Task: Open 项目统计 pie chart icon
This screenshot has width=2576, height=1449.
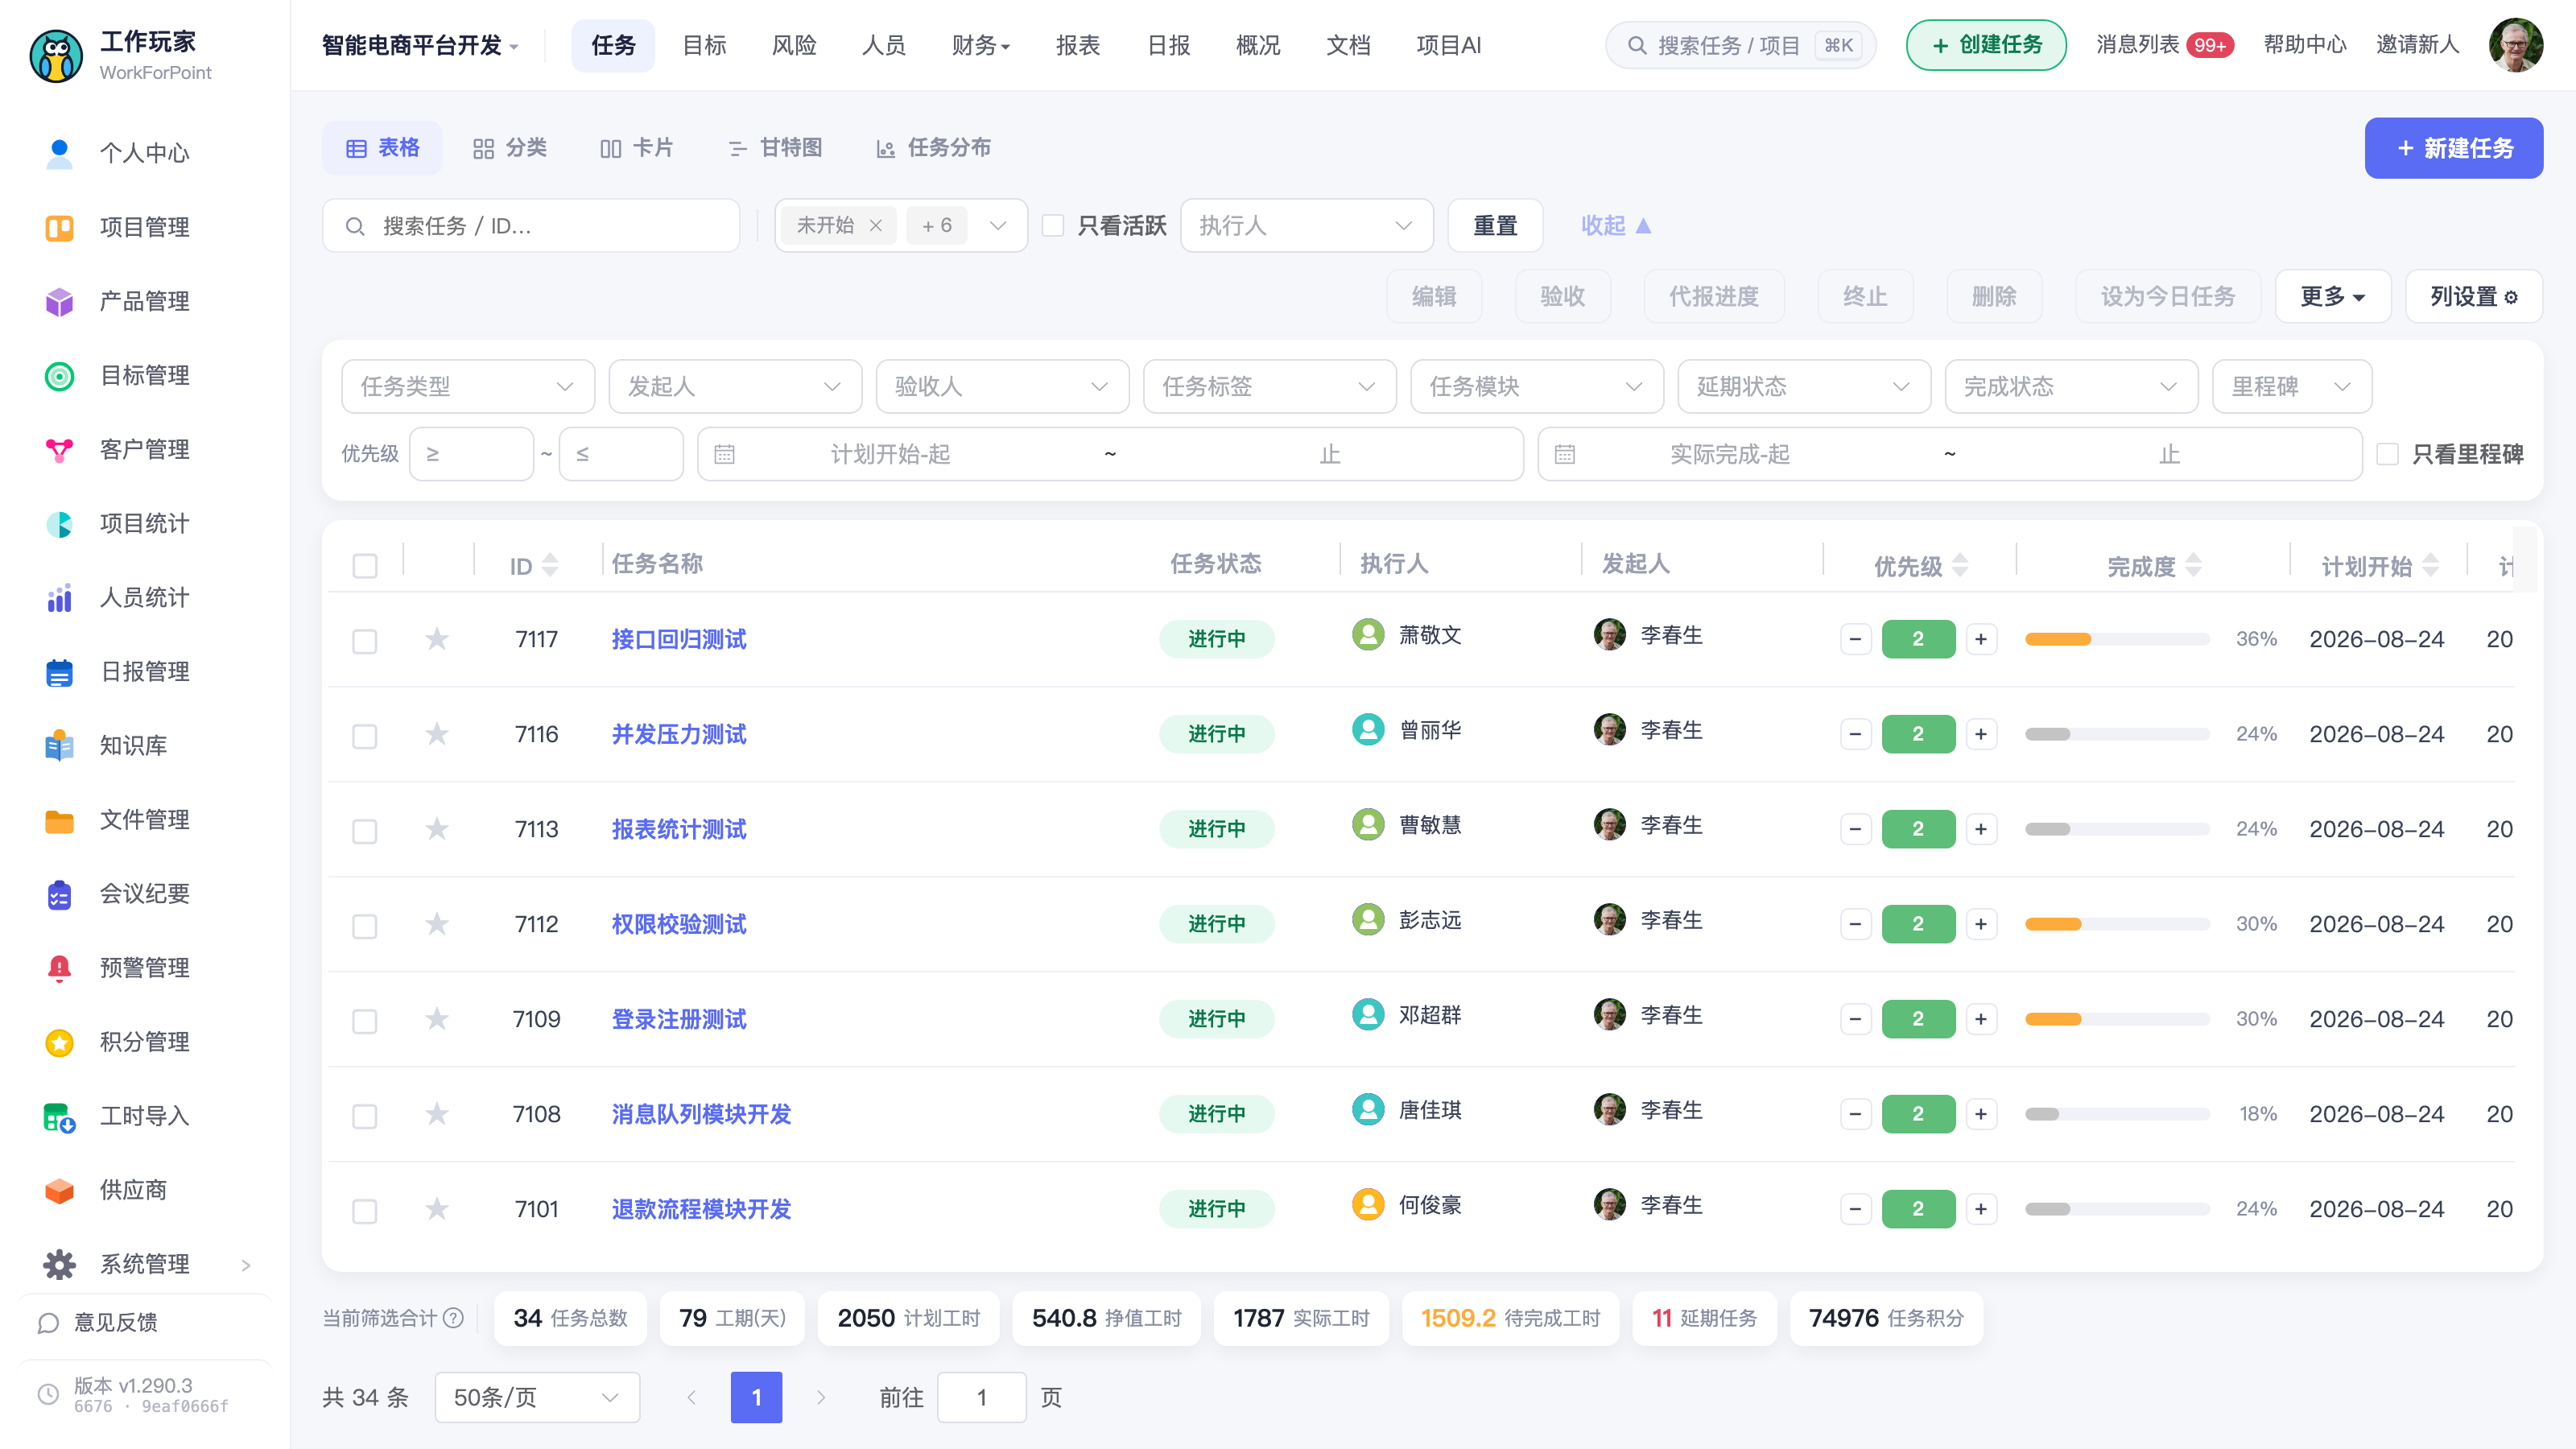Action: (x=59, y=523)
